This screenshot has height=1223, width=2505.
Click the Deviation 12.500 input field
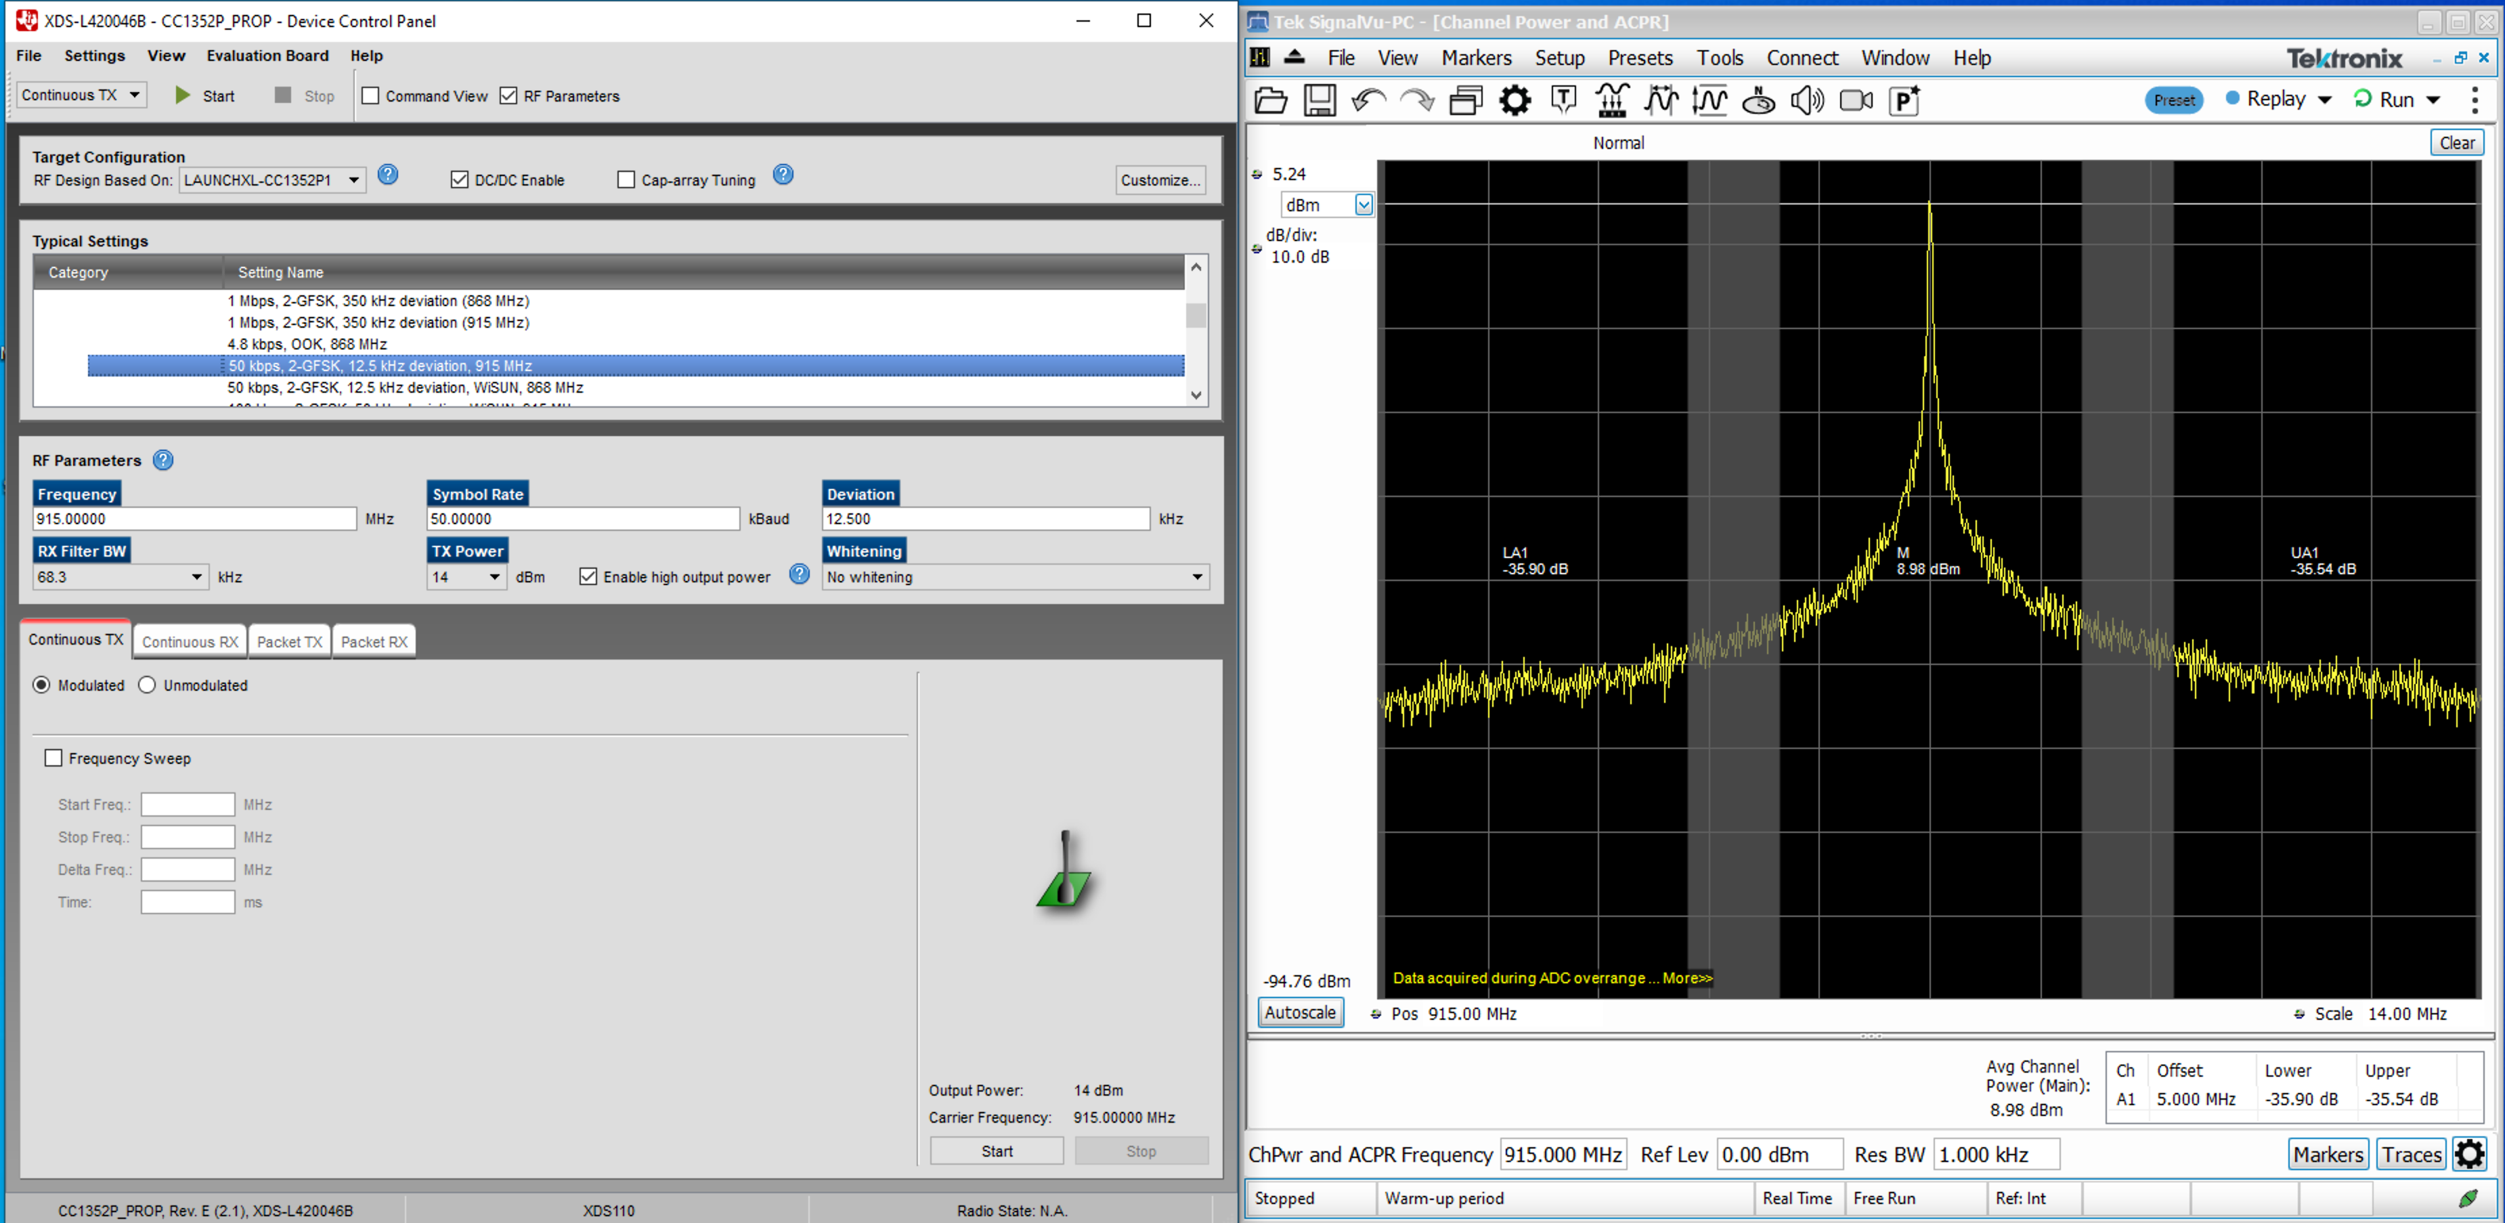point(986,519)
